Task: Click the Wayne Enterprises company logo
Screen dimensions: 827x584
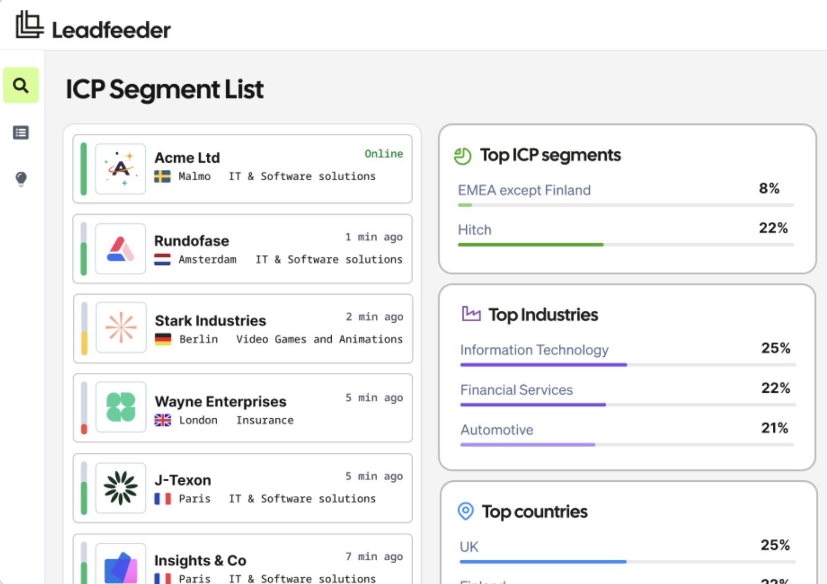Action: 121,407
